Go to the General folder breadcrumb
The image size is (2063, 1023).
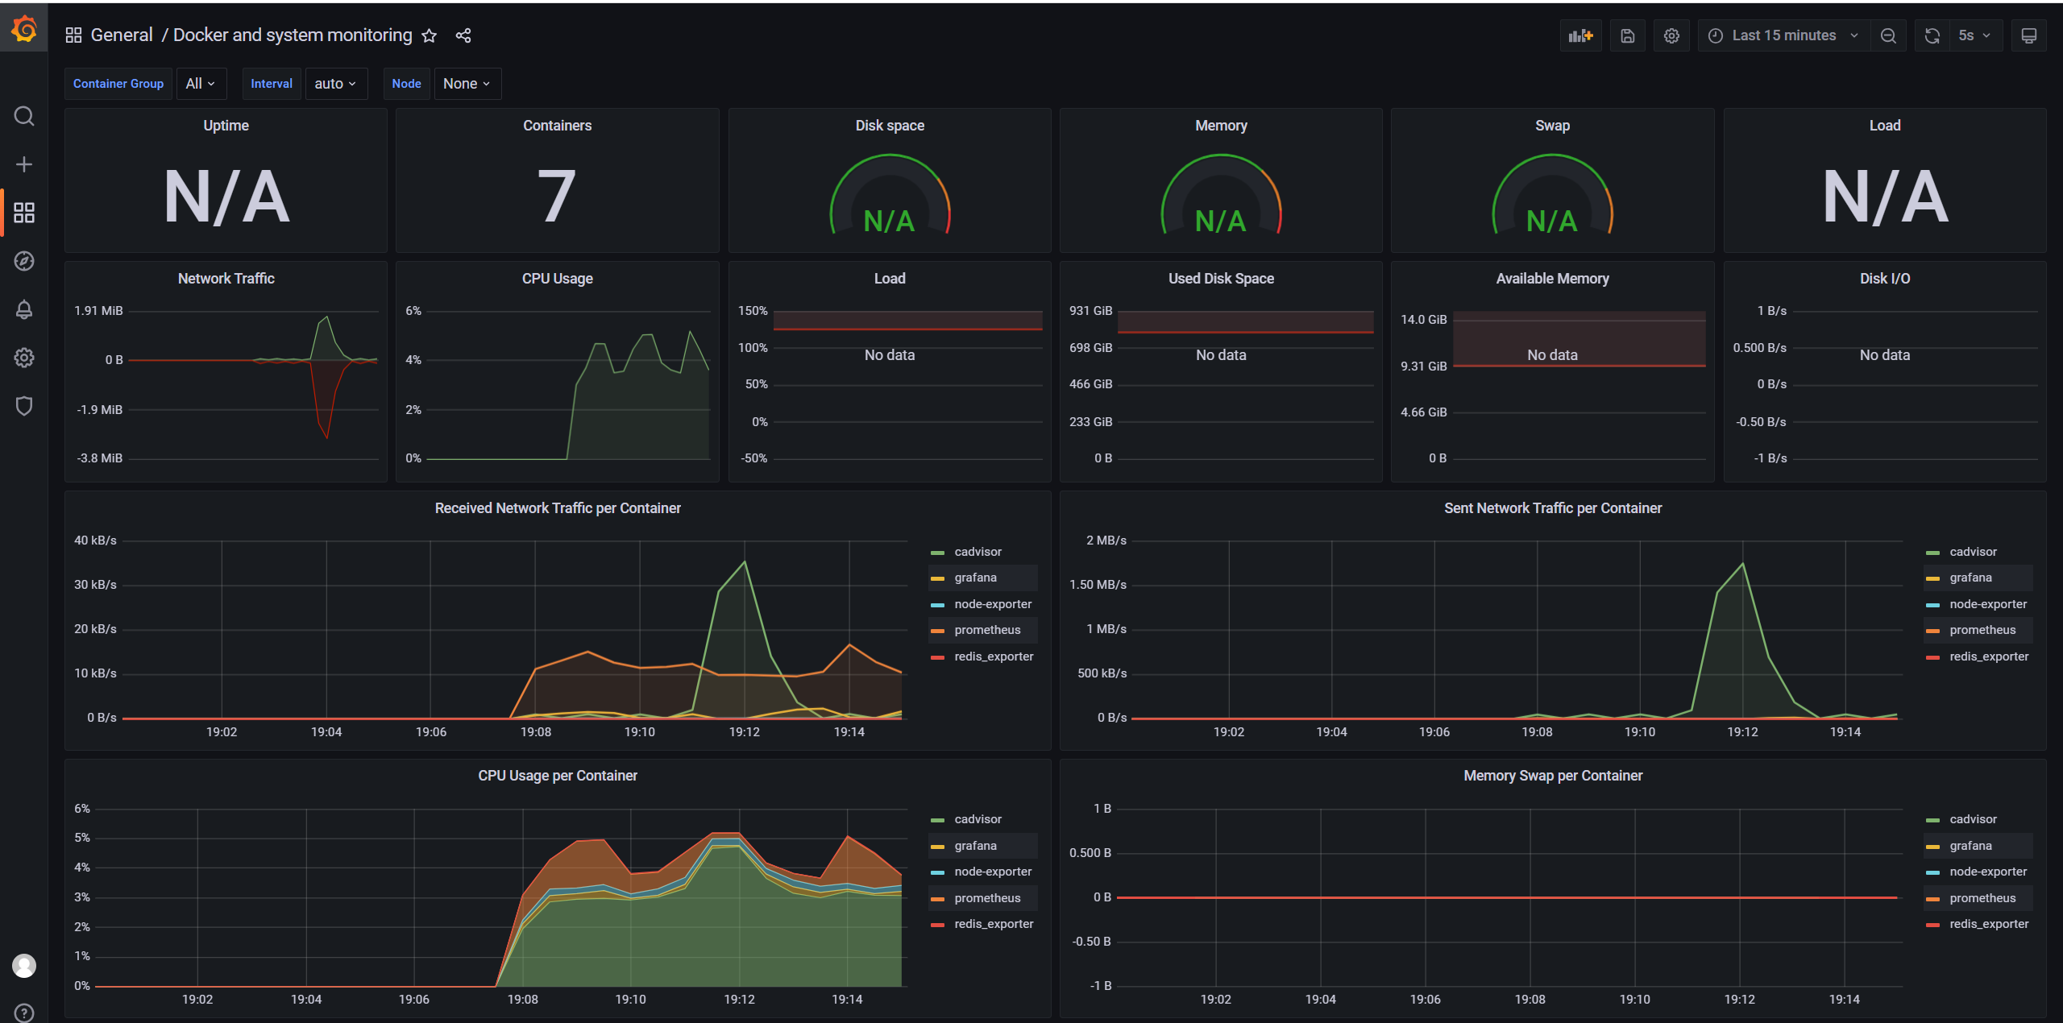(x=122, y=35)
